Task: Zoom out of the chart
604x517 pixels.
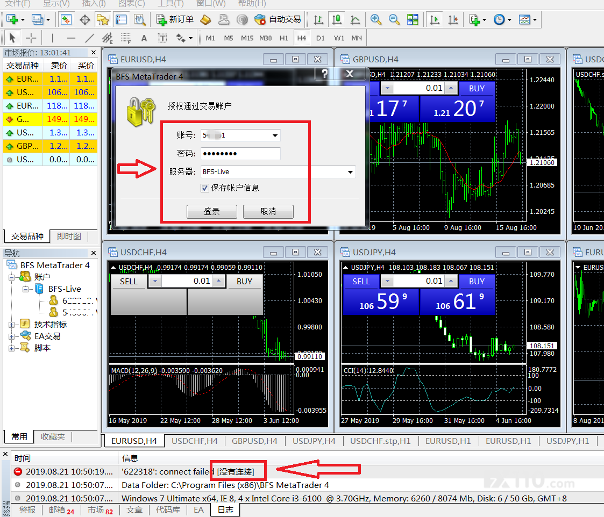Action: point(394,19)
